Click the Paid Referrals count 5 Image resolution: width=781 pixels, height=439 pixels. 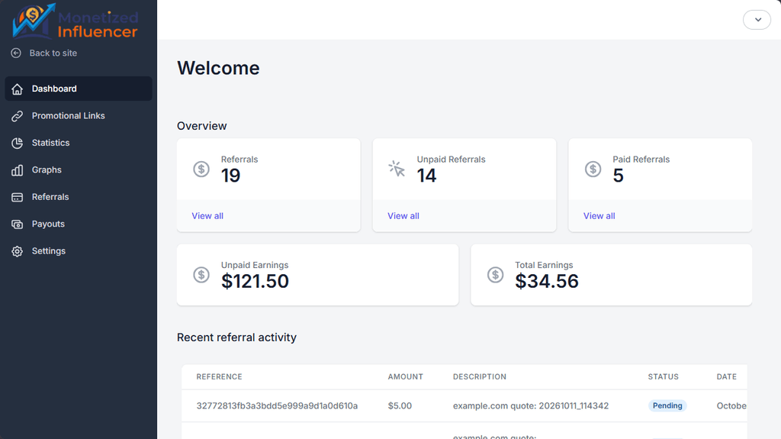click(618, 176)
